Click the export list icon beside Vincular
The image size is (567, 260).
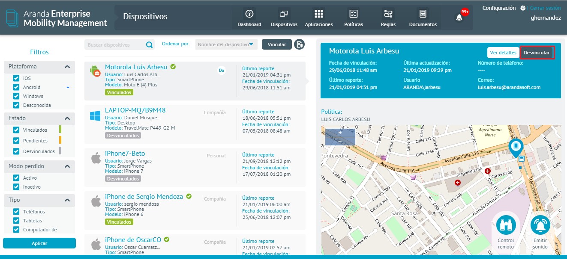299,44
